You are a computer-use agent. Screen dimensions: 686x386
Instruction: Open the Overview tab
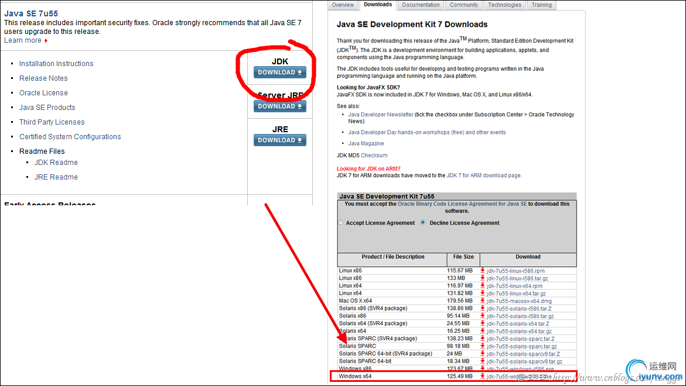343,5
